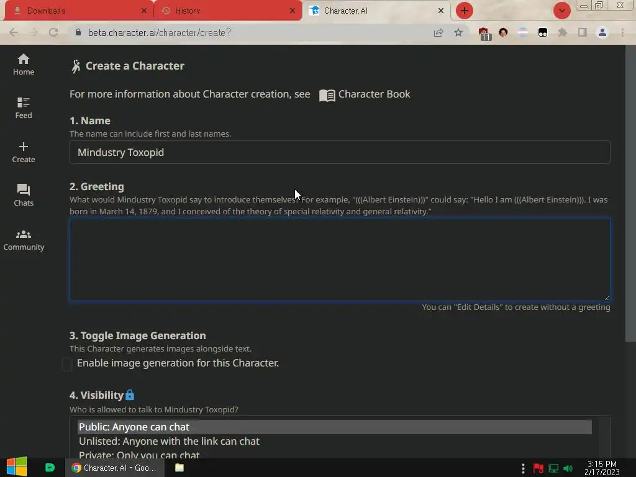Reload the page
Viewport: 636px width, 477px height.
[53, 32]
